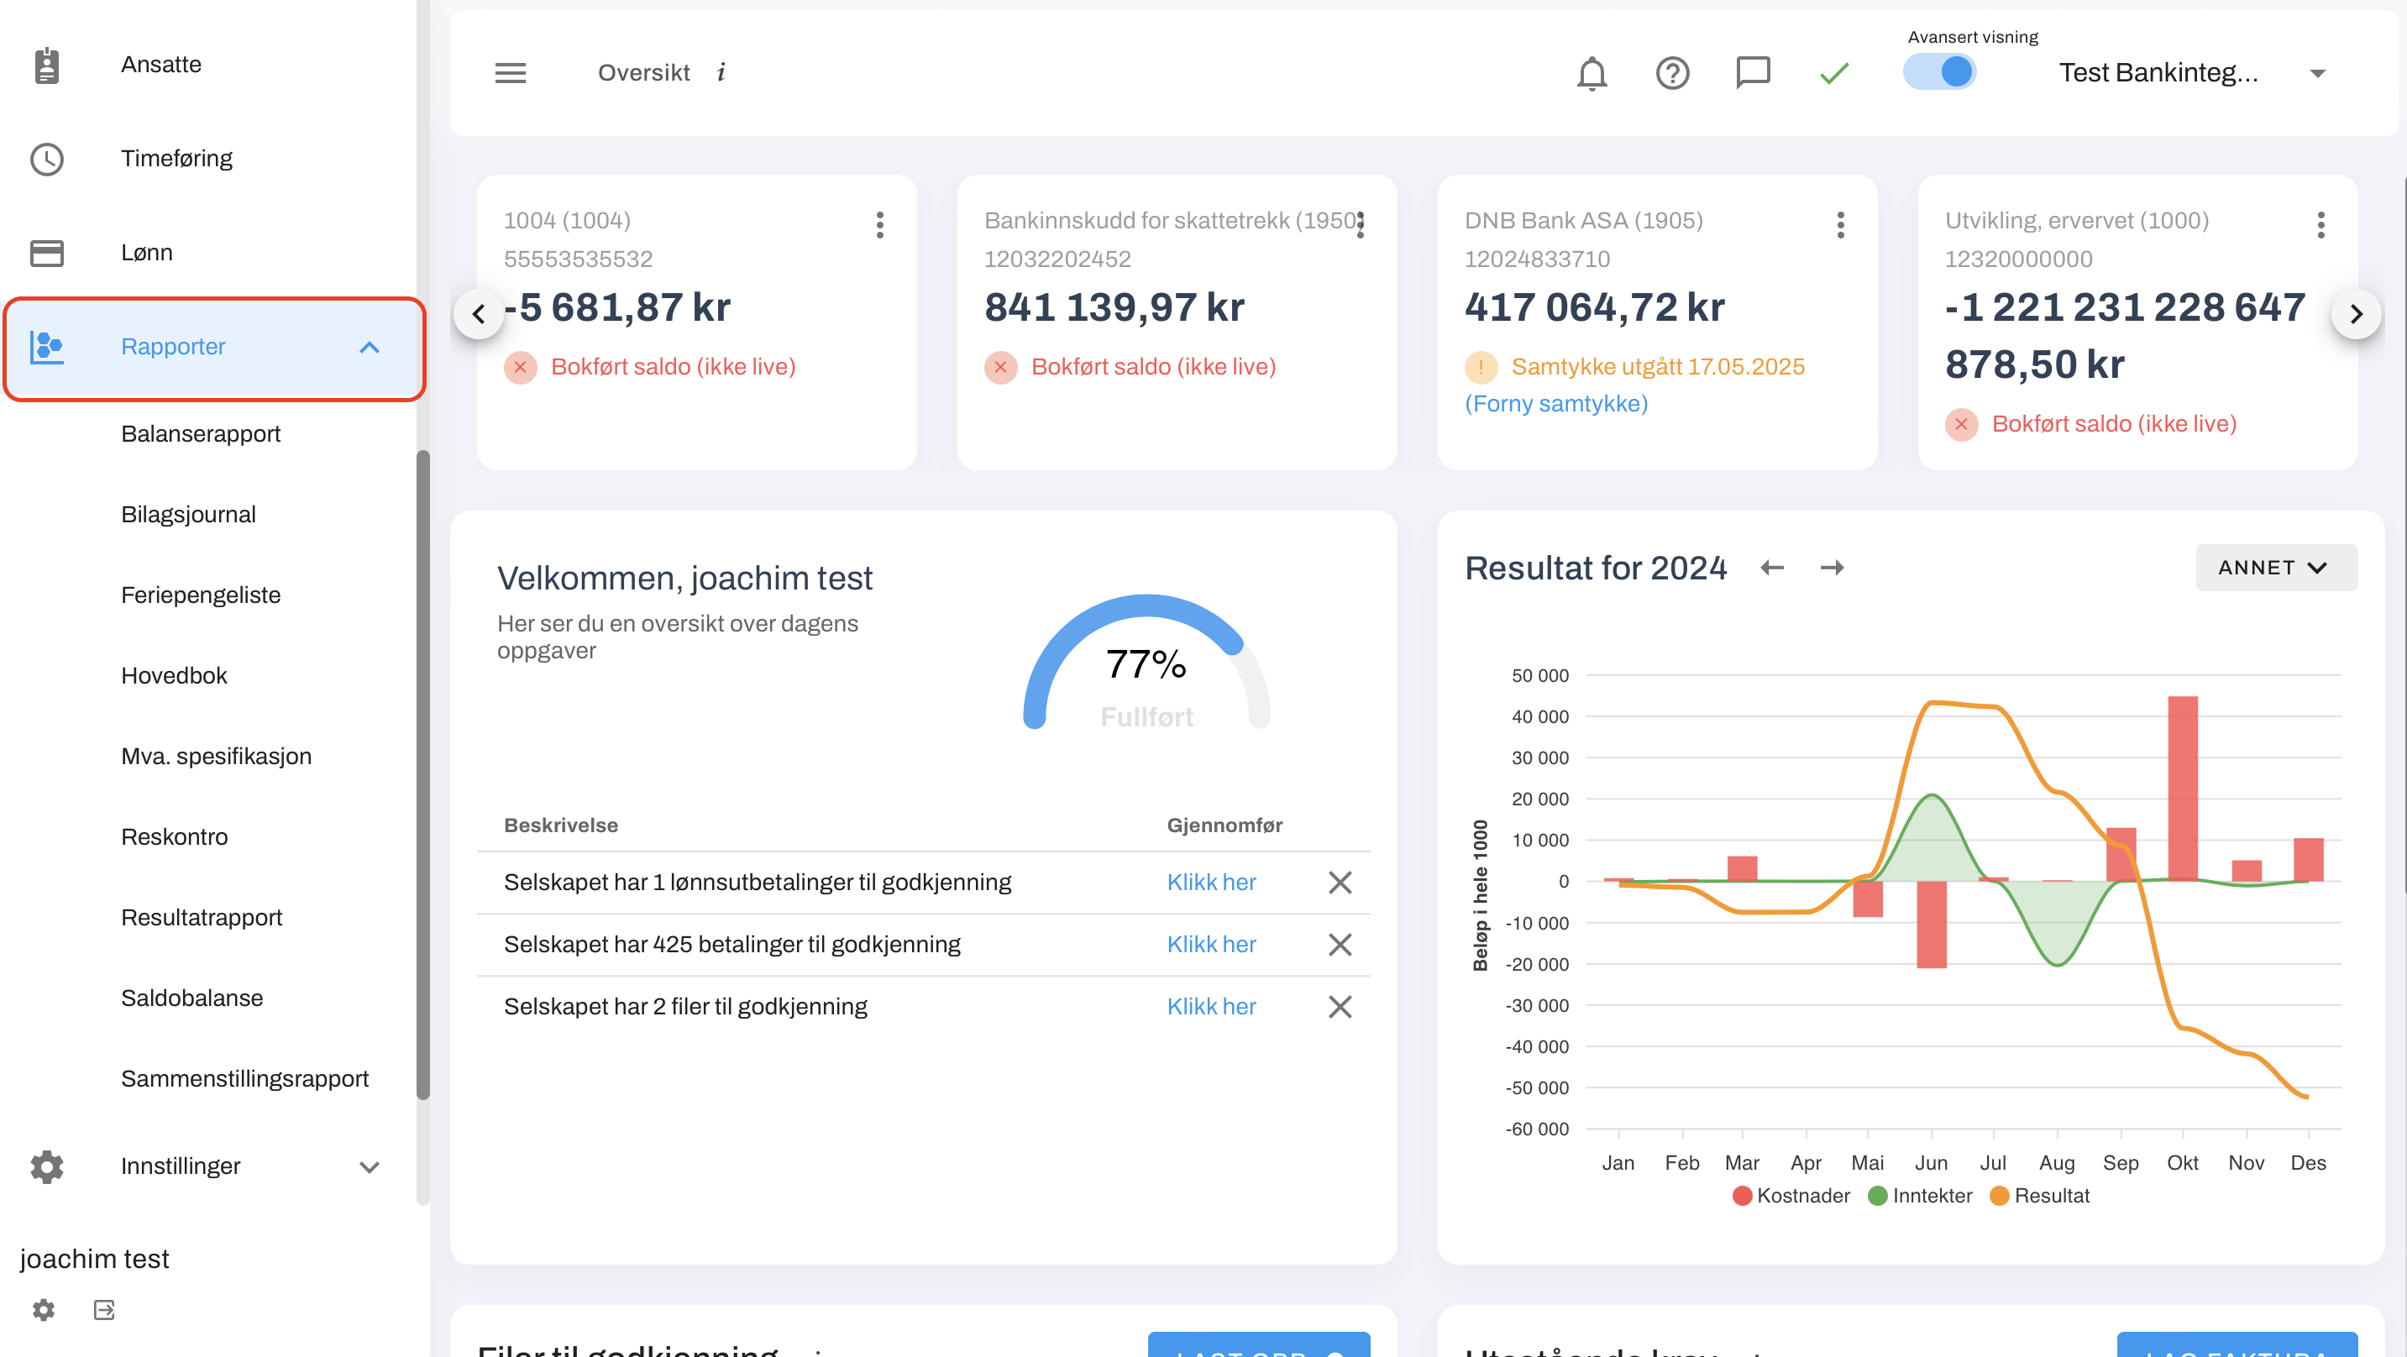Open the ANNET dropdown
This screenshot has height=1357, width=2407.
point(2274,568)
